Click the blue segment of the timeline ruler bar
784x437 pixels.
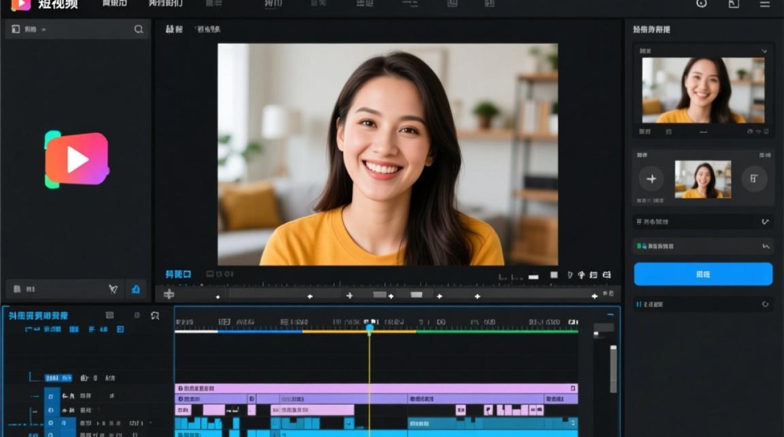260,332
